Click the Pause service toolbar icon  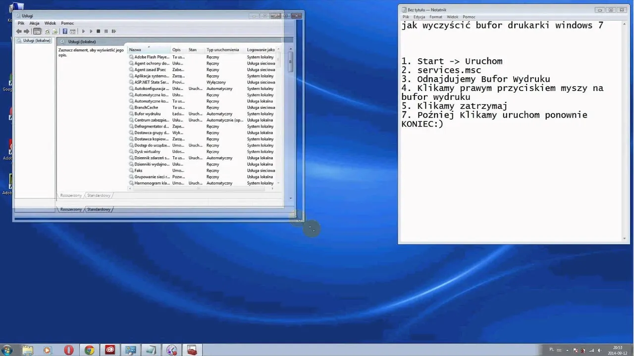pyautogui.click(x=106, y=31)
